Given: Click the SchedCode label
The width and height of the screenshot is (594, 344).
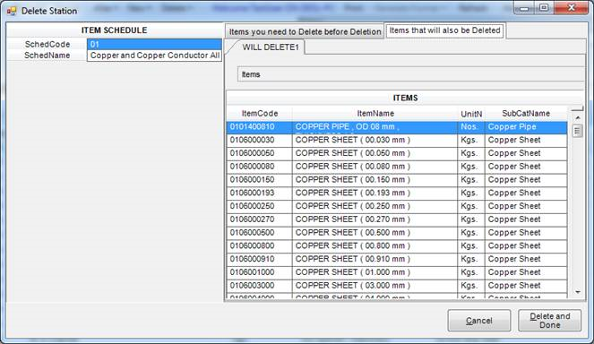Looking at the screenshot, I should pos(47,44).
